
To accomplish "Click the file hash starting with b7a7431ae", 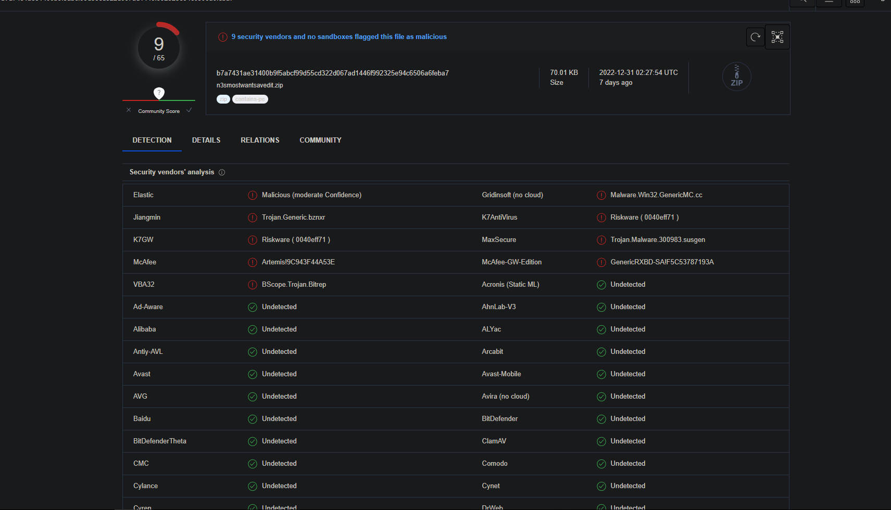I will pos(333,73).
